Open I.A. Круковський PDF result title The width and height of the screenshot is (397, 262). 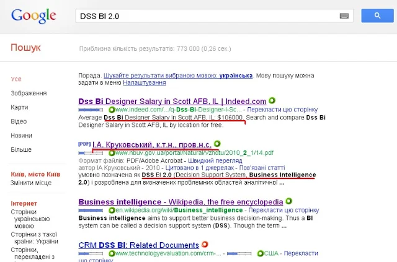coord(151,145)
